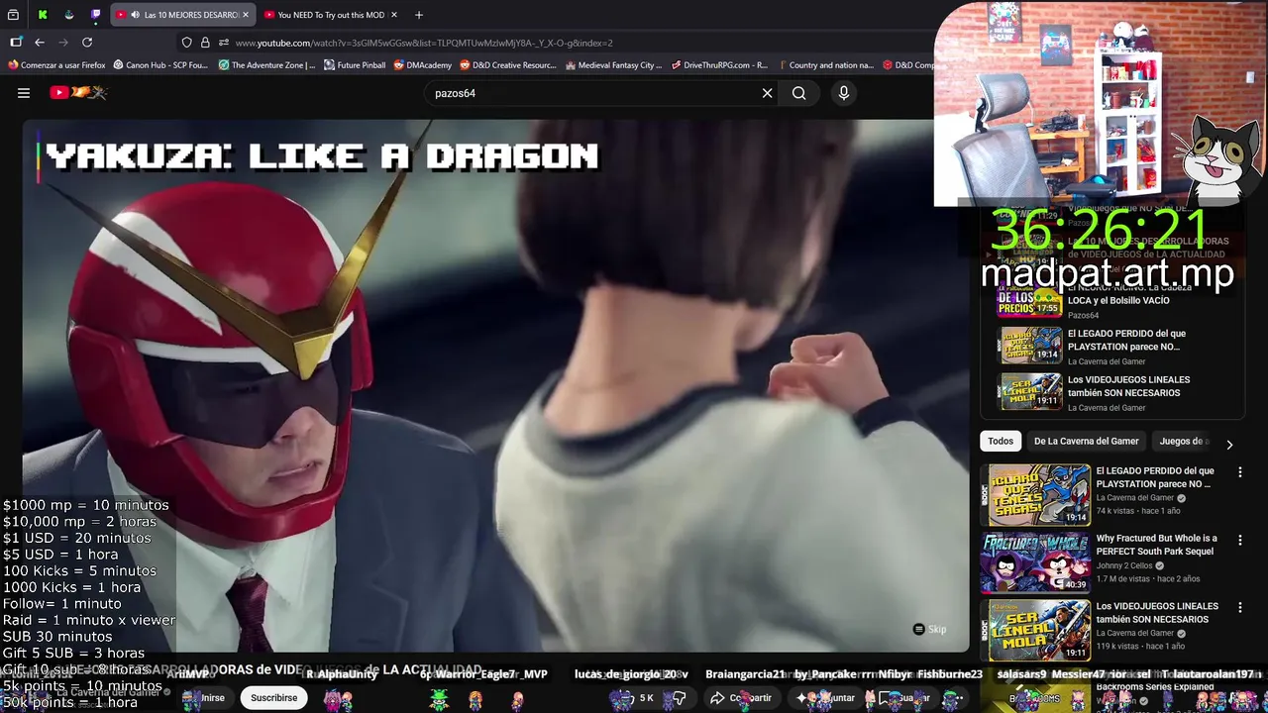Viewport: 1268px width, 713px height.
Task: Open site permissions icon in address bar
Action: [x=224, y=43]
